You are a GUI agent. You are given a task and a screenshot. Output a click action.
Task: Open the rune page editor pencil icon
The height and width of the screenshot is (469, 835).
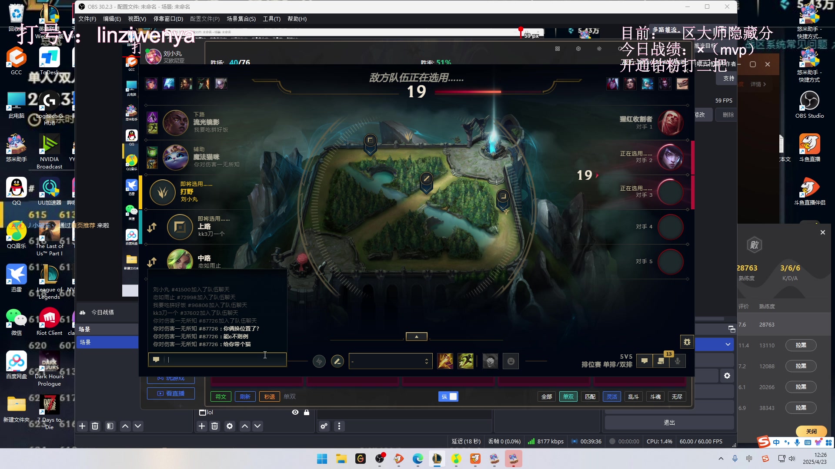tap(337, 361)
